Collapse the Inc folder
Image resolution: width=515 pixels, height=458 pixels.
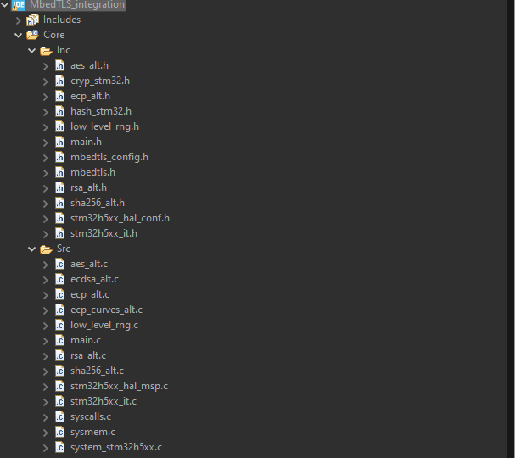(x=32, y=50)
